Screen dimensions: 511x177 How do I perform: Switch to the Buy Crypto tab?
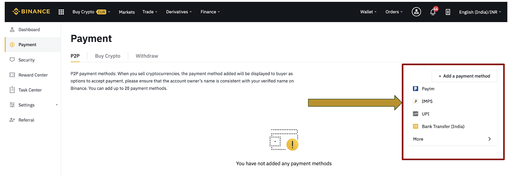point(108,56)
